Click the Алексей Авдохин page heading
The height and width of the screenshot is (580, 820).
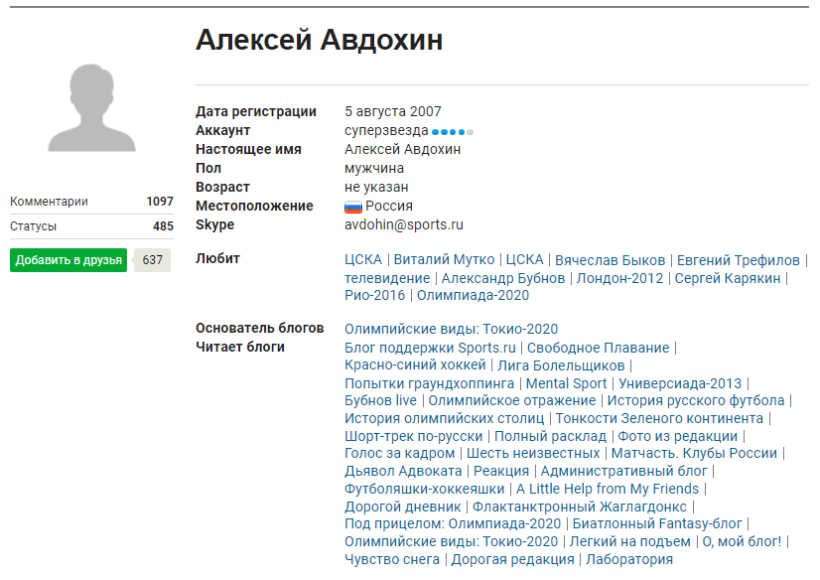(x=319, y=40)
